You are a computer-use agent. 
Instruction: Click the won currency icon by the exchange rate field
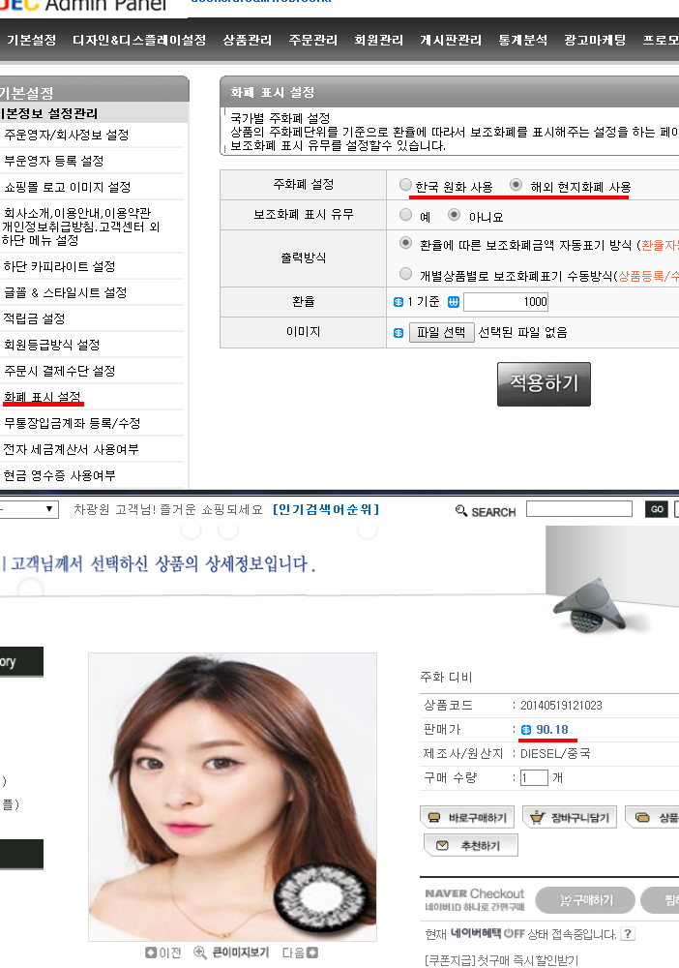click(x=454, y=302)
